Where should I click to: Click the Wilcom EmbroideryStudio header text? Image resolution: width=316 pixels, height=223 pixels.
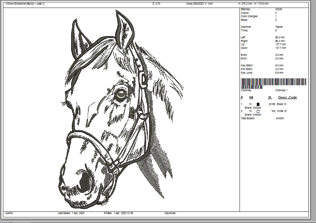click(x=25, y=4)
